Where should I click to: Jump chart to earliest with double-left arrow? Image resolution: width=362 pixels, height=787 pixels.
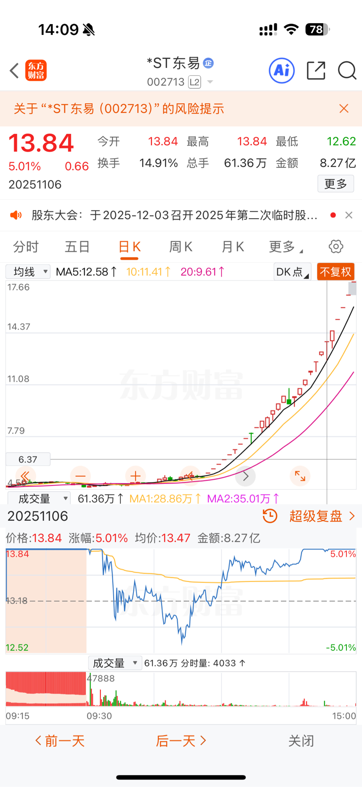[x=25, y=476]
